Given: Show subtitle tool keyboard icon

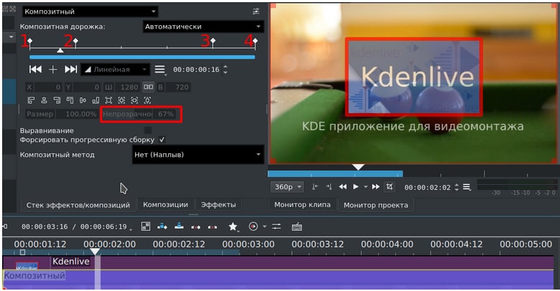Looking at the screenshot, I should pos(297,226).
